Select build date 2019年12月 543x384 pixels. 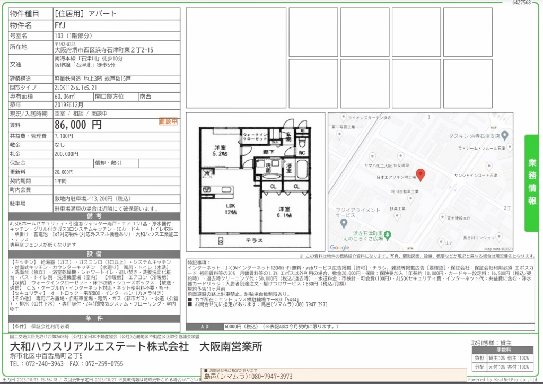[x=69, y=104]
